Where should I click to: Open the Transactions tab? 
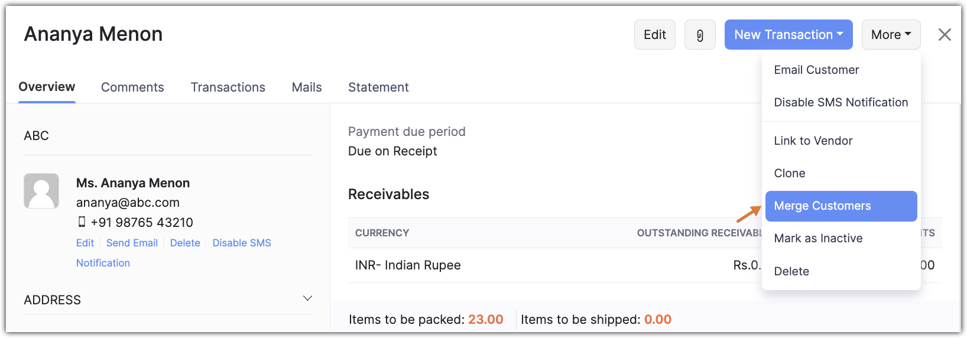[228, 87]
